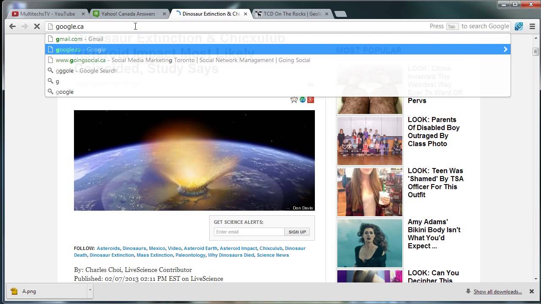
Task: Open the Asteroid Earth topic link
Action: click(200, 248)
